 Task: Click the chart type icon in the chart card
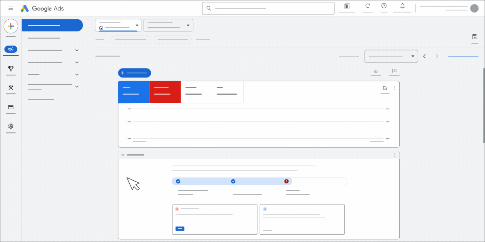(x=385, y=88)
